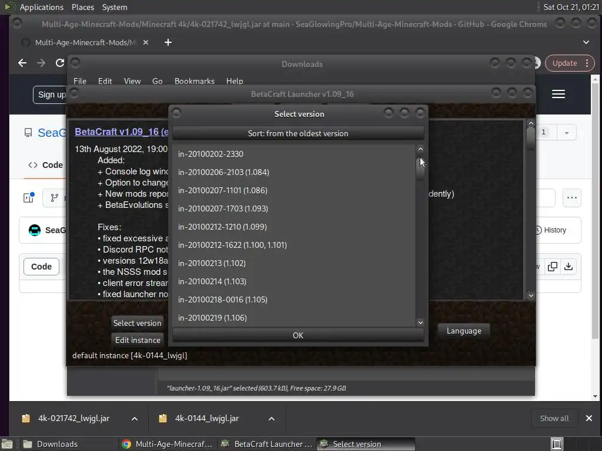The image size is (602, 451).
Task: Open Applications menu in top panel
Action: (42, 7)
